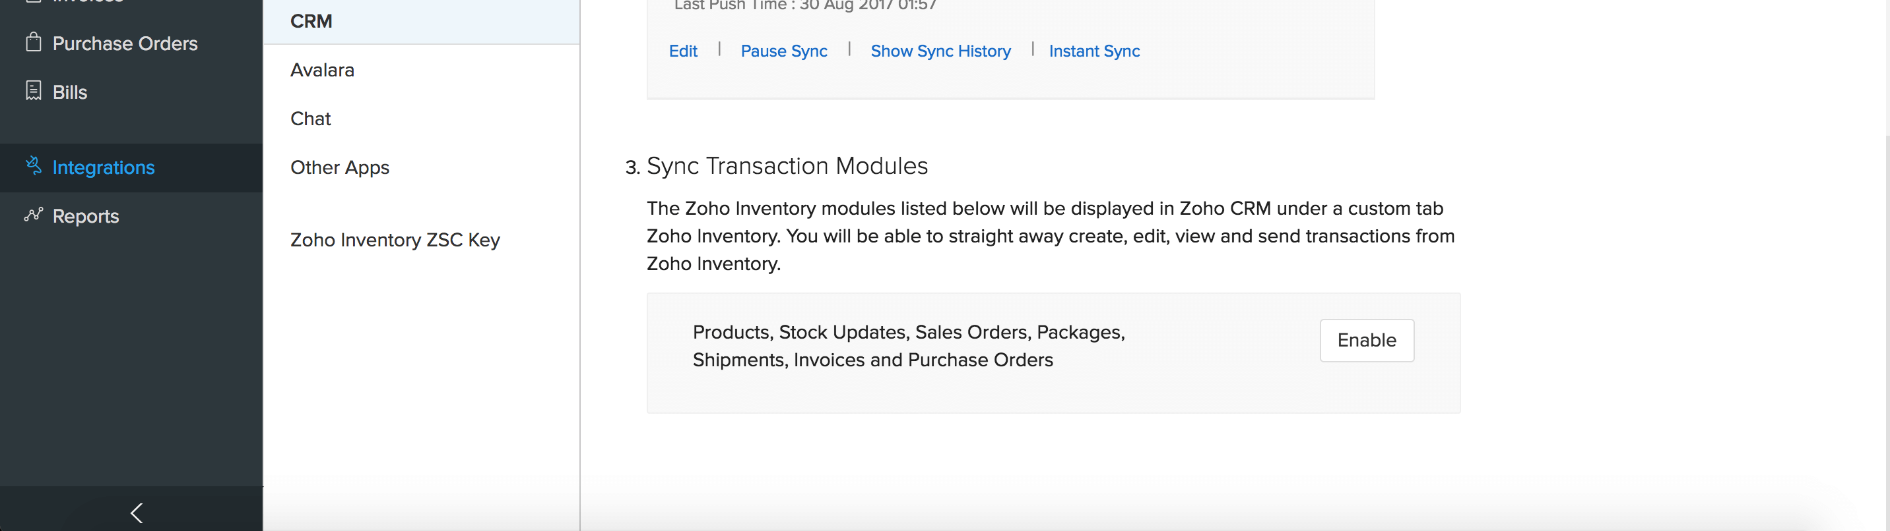Collapse the sidebar with the left chevron
This screenshot has height=531, width=1890.
pyautogui.click(x=137, y=512)
